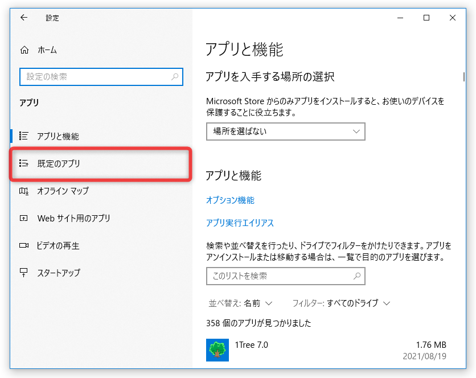
Task: Open the 並べ替え: 名前 sort dropdown
Action: click(x=240, y=303)
